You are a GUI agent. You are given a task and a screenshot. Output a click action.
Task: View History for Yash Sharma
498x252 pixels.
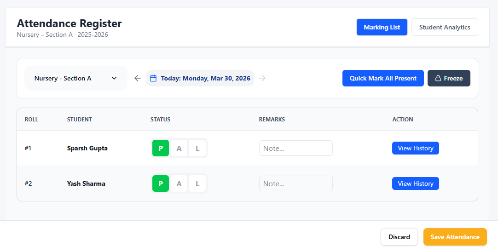click(415, 183)
